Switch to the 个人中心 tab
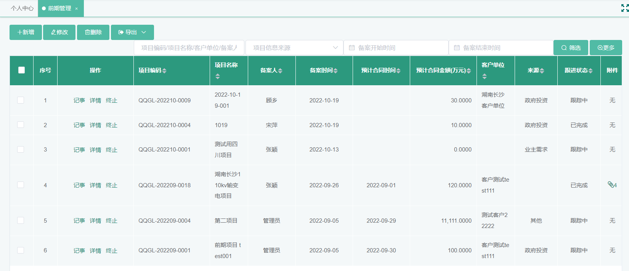 click(x=22, y=8)
